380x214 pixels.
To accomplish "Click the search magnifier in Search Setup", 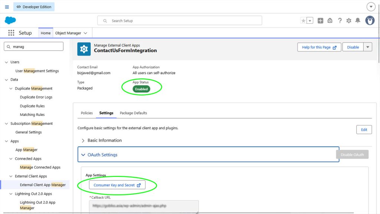I will tap(105, 21).
